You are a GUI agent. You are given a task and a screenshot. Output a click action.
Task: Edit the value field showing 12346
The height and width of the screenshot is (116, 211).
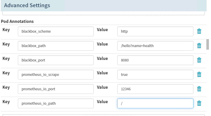[155, 89]
